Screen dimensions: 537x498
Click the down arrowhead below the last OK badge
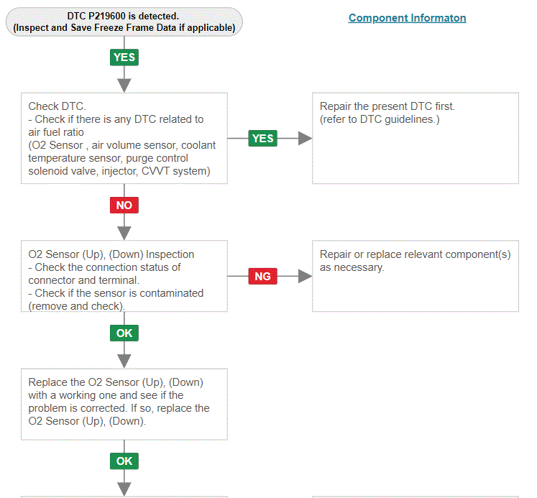click(x=124, y=489)
